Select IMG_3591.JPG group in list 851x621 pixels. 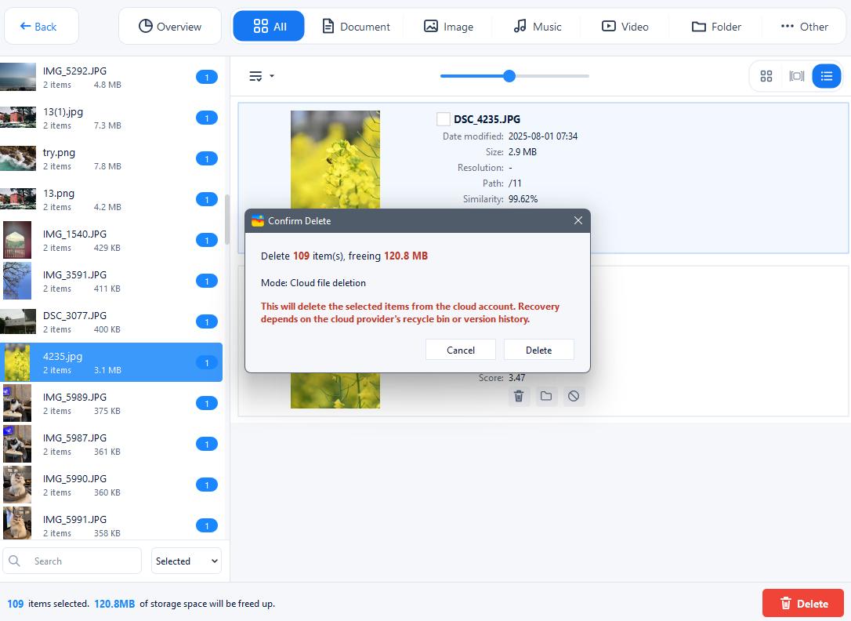coord(111,281)
